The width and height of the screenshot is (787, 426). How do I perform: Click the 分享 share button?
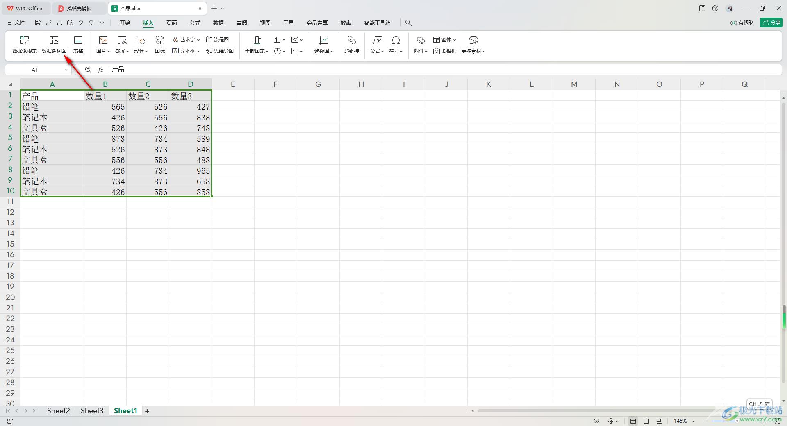click(x=771, y=23)
